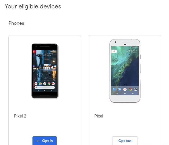Select the white Pixel phone image
The image size is (169, 145).
point(125,71)
